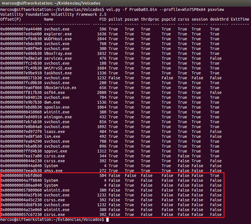Click the Offset(P) column header
Image resolution: width=251 pixels, height=224 pixels.
(10, 19)
